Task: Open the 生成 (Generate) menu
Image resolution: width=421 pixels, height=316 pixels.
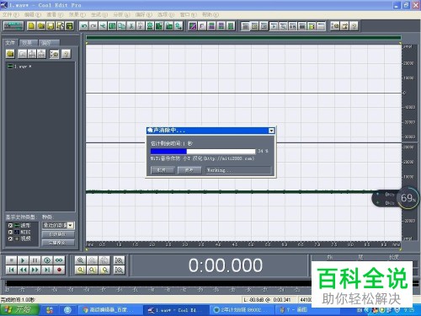Action: coord(99,14)
